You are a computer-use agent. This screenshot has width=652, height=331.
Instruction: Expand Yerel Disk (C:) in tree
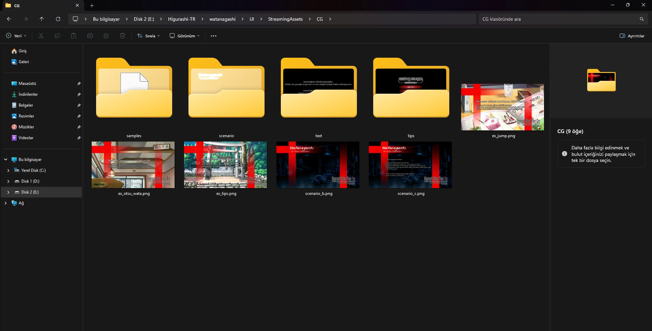(x=8, y=170)
